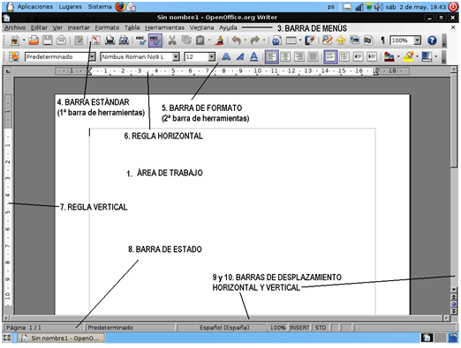Image resolution: width=461 pixels, height=348 pixels.
Task: Open the Aplicaciones GNOME menu
Action: pyautogui.click(x=35, y=6)
